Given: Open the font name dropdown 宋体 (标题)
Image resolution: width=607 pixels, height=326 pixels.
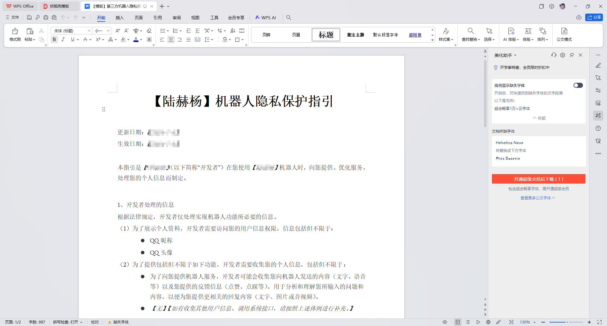Looking at the screenshot, I should click(x=89, y=31).
